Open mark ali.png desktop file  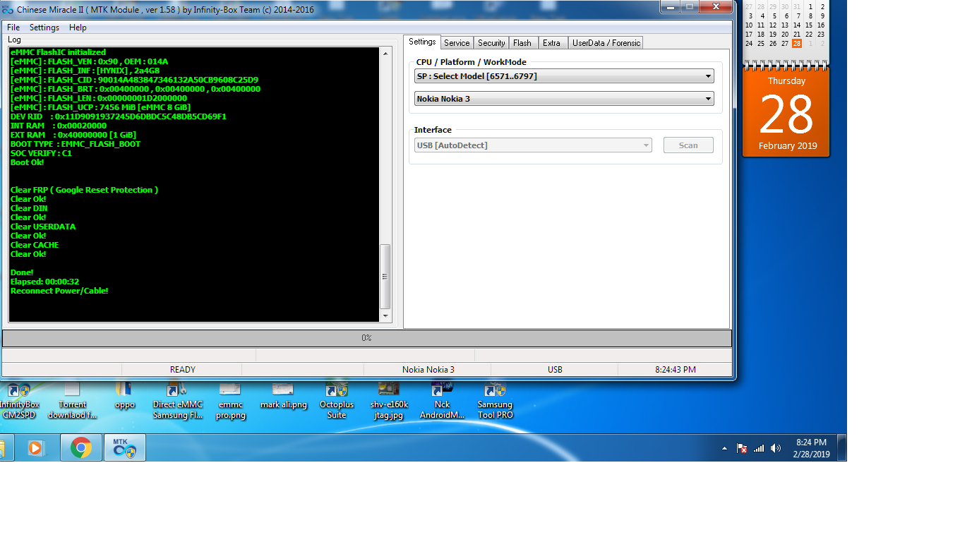coord(283,396)
